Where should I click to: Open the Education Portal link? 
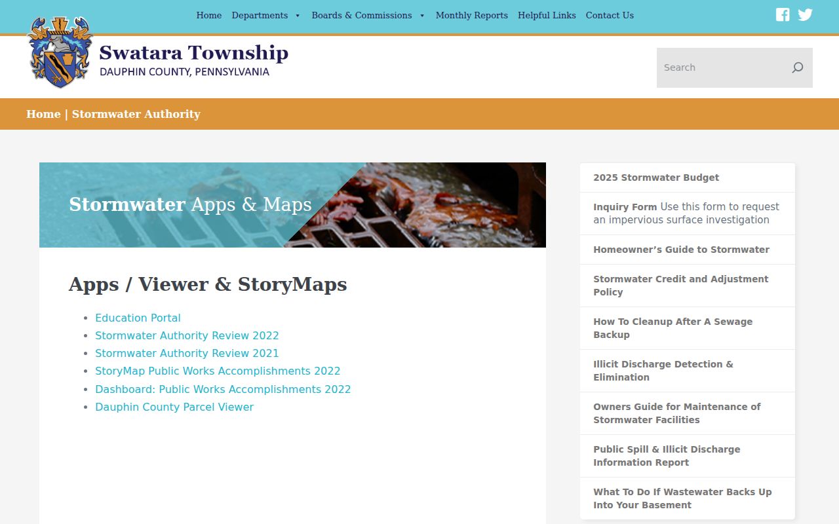click(x=138, y=318)
